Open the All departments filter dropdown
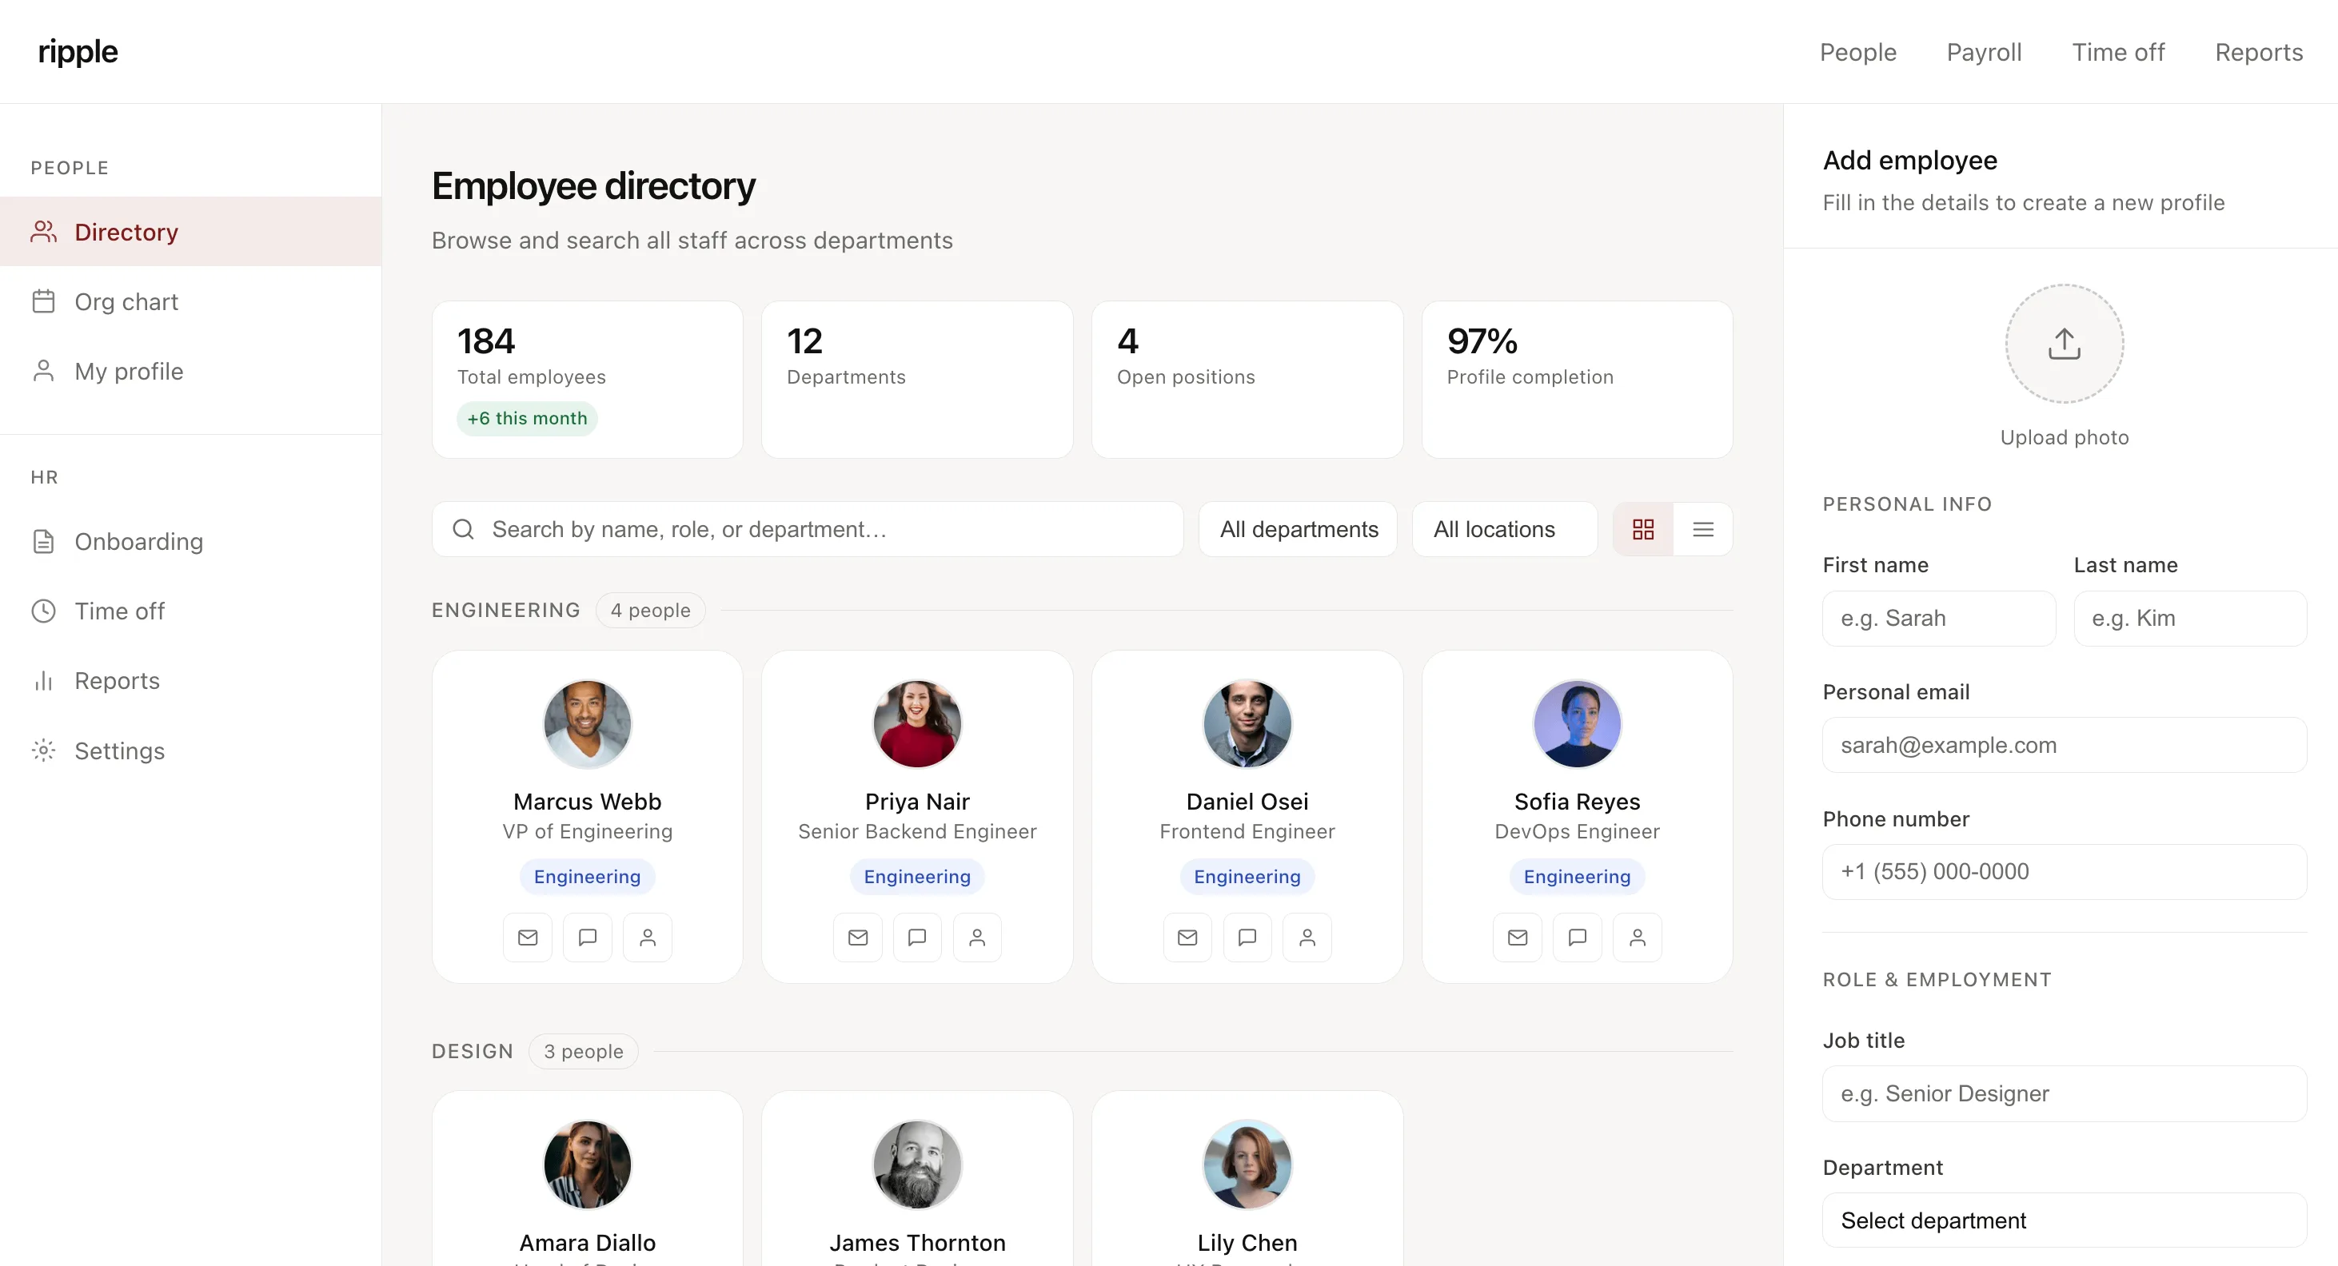Screen dimensions: 2338x1266 (x=1298, y=529)
